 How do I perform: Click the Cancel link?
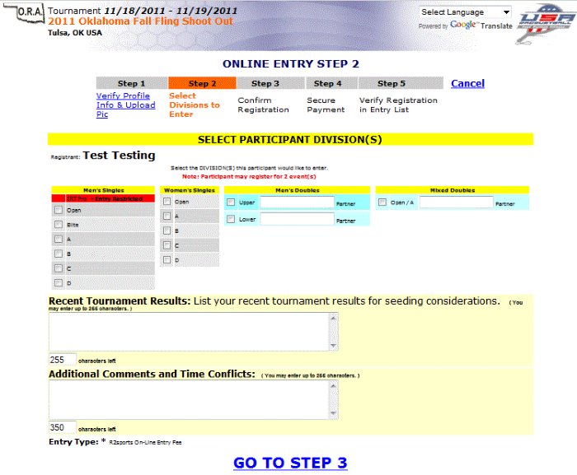coord(467,83)
